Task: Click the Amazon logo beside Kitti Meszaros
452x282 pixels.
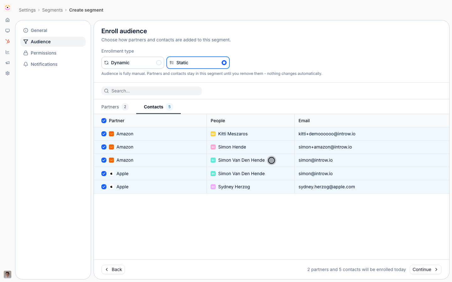Action: point(111,134)
